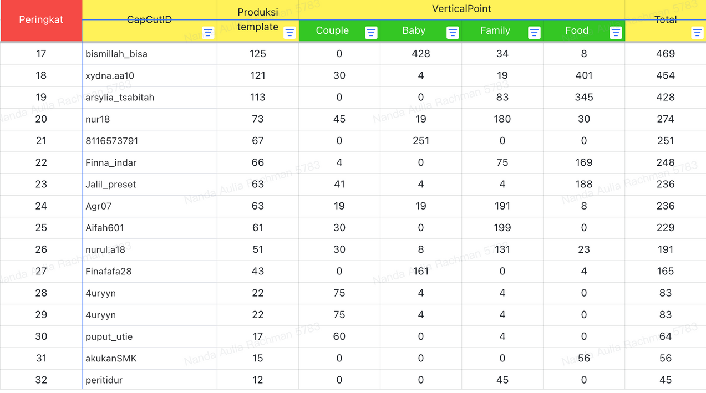Click the Total value 469 cell
The height and width of the screenshot is (393, 706).
[665, 54]
